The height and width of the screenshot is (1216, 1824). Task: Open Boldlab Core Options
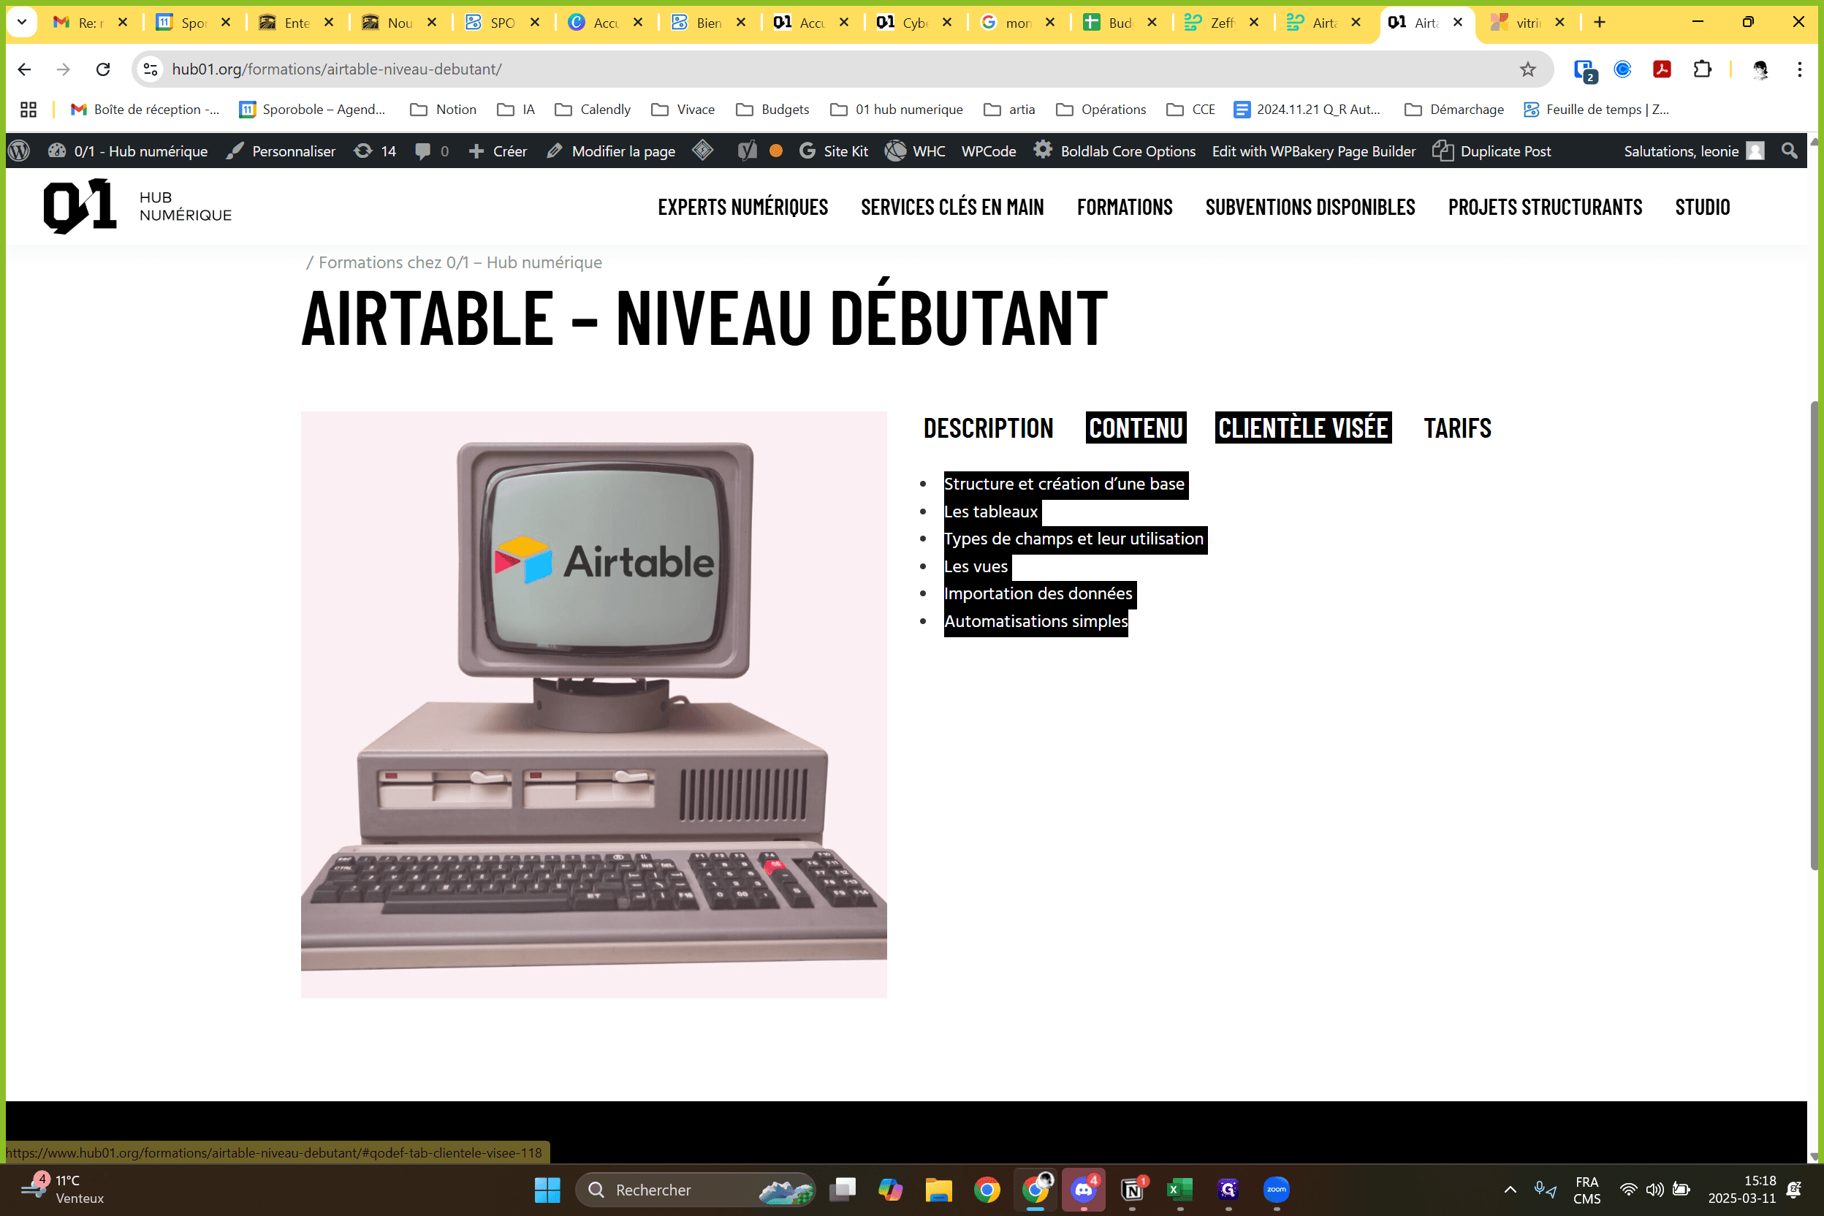coord(1114,151)
